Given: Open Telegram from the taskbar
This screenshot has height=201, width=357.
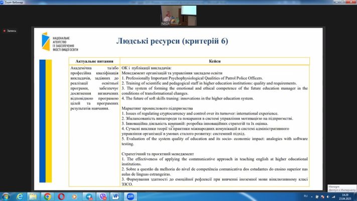Looking at the screenshot, I should coord(89,196).
